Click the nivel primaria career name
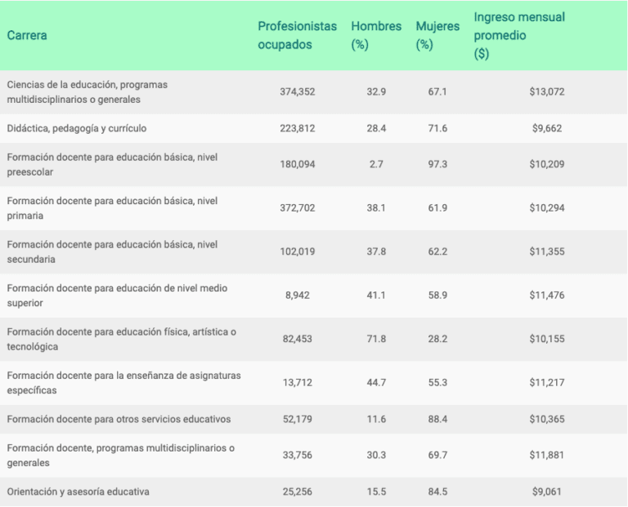 (111, 208)
